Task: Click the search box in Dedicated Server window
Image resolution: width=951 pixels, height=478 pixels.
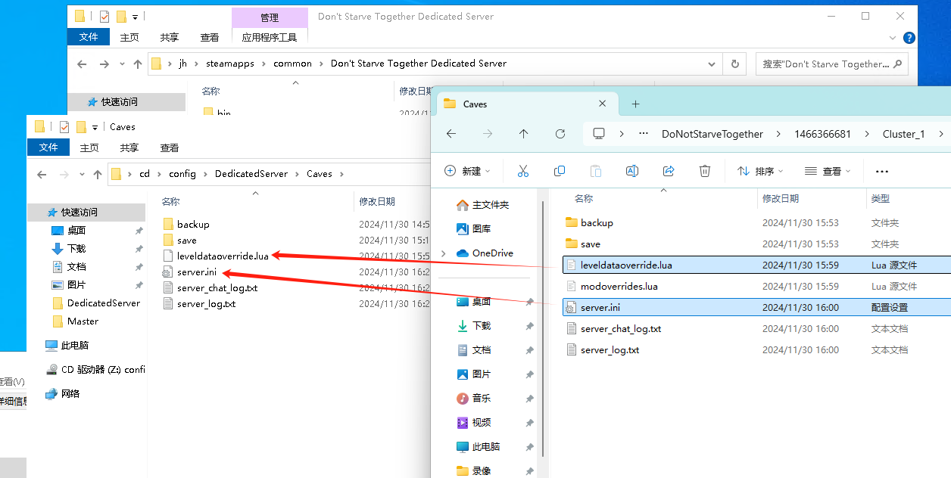Action: point(832,64)
